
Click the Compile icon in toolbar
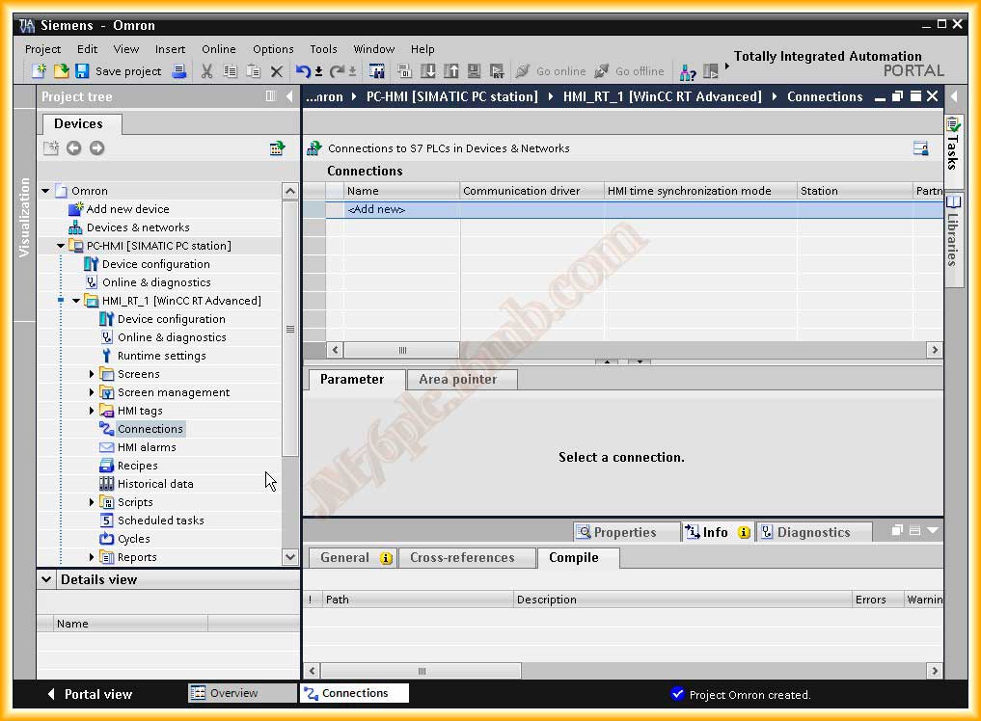click(377, 71)
